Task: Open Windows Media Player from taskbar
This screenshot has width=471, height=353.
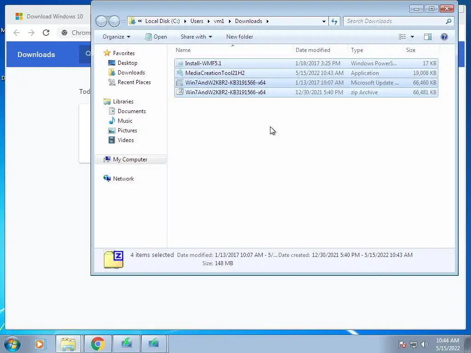Action: click(x=40, y=344)
